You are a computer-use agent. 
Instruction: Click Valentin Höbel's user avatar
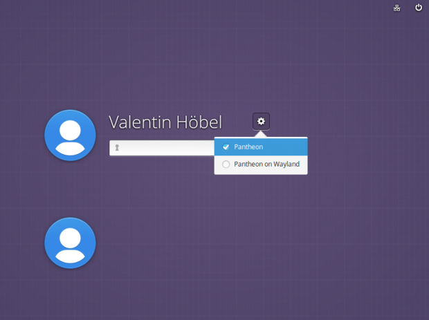point(70,135)
